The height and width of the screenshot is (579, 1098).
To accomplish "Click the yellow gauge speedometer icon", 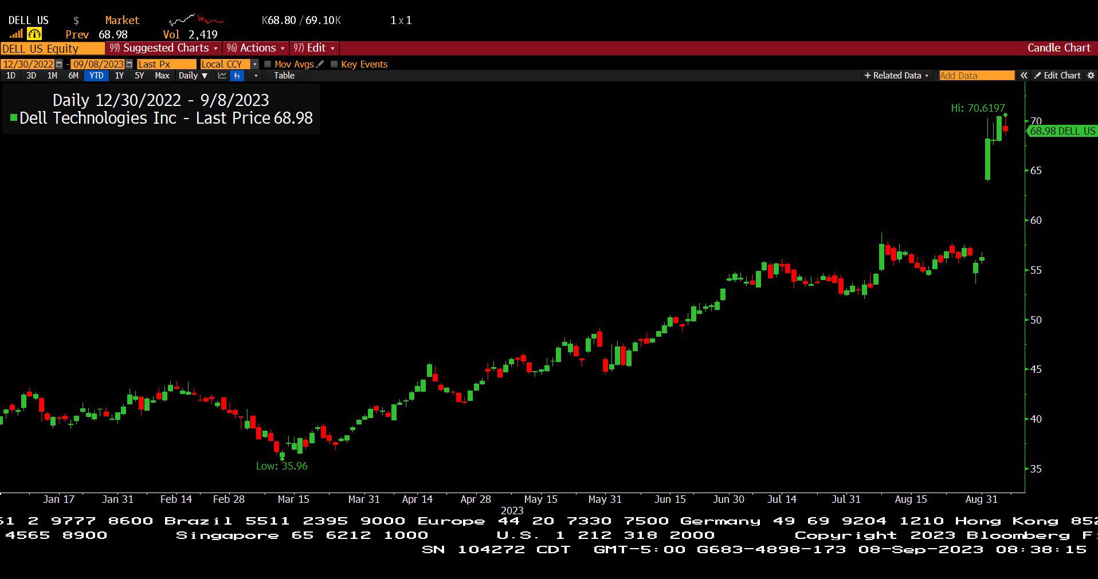I will coord(34,34).
